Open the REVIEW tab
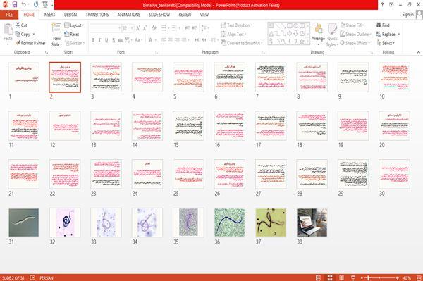 (185, 15)
